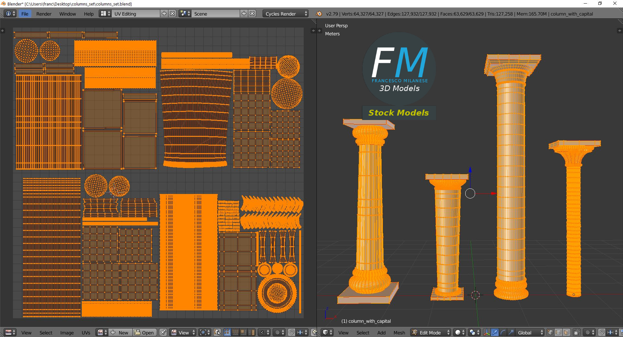Switch to vertex select mode in 3D view
This screenshot has width=623, height=337.
click(x=550, y=332)
